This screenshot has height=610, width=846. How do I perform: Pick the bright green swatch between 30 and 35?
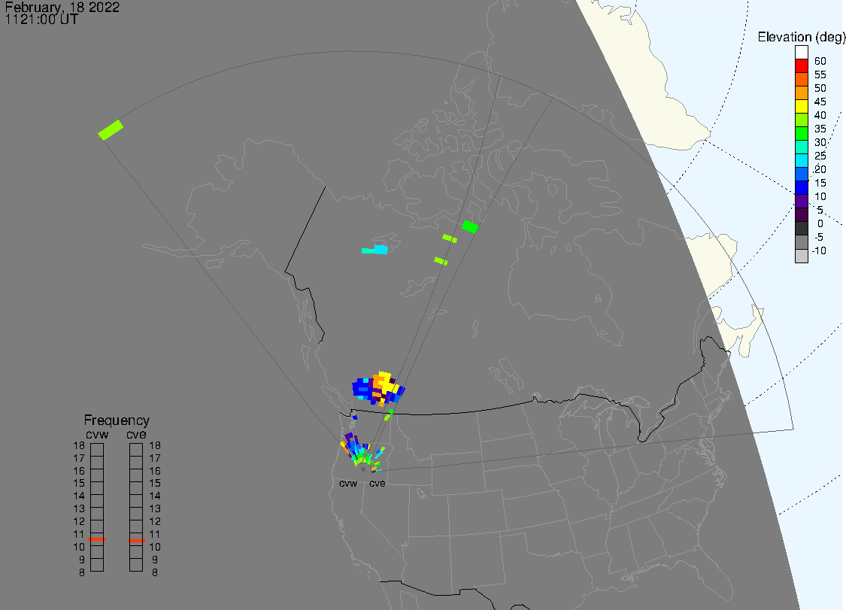[801, 133]
